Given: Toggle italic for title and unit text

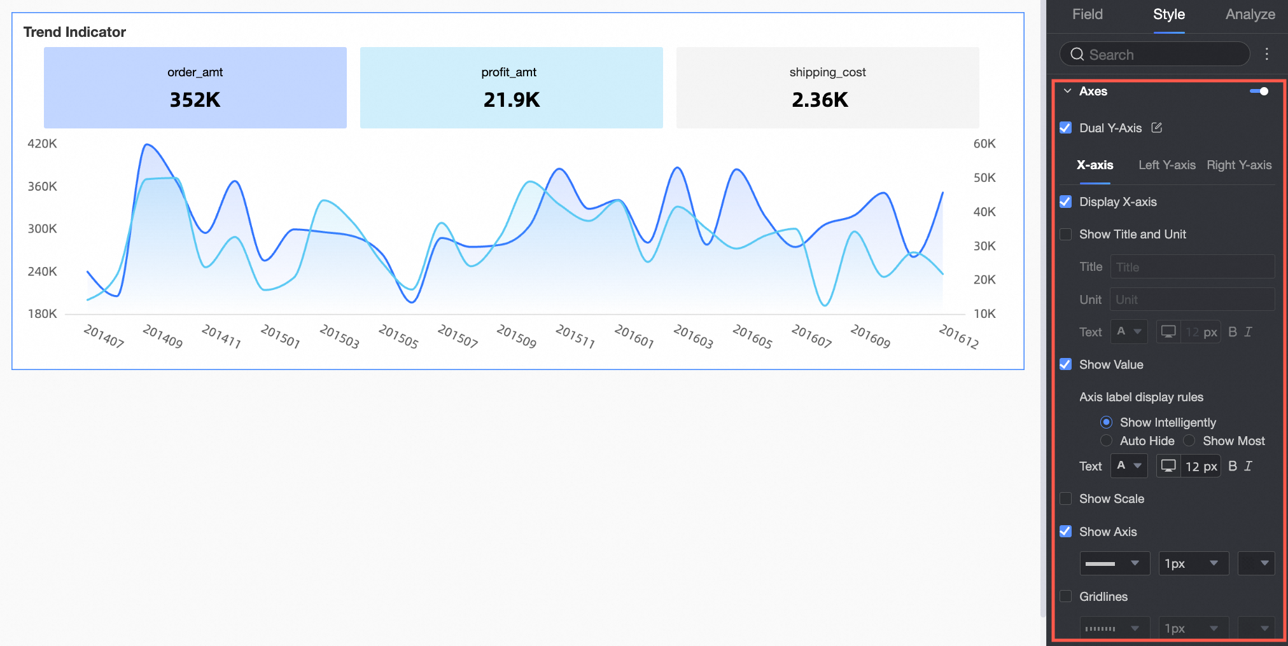Looking at the screenshot, I should tap(1249, 332).
